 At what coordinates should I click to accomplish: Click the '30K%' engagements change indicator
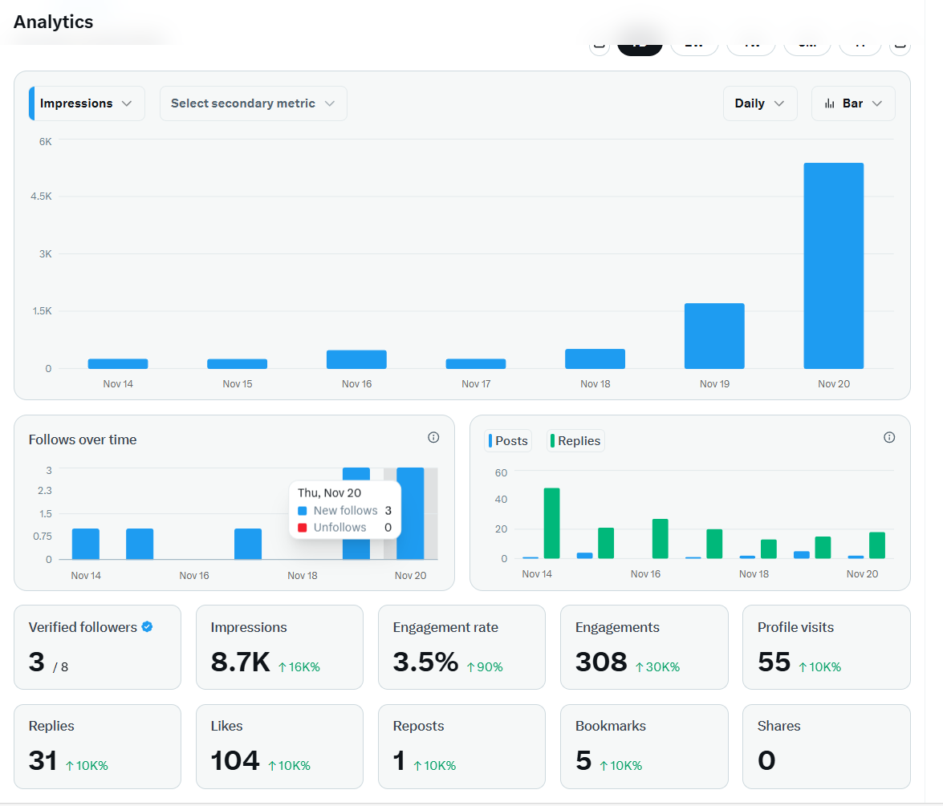click(x=657, y=666)
